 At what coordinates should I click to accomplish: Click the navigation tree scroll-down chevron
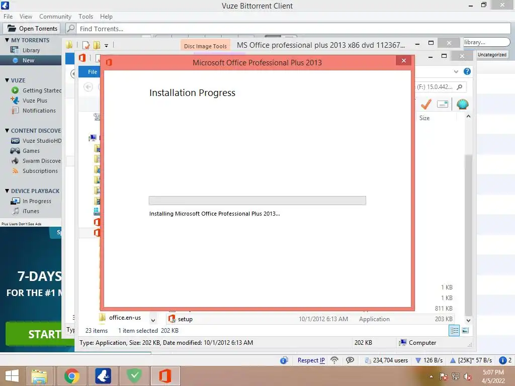153,320
